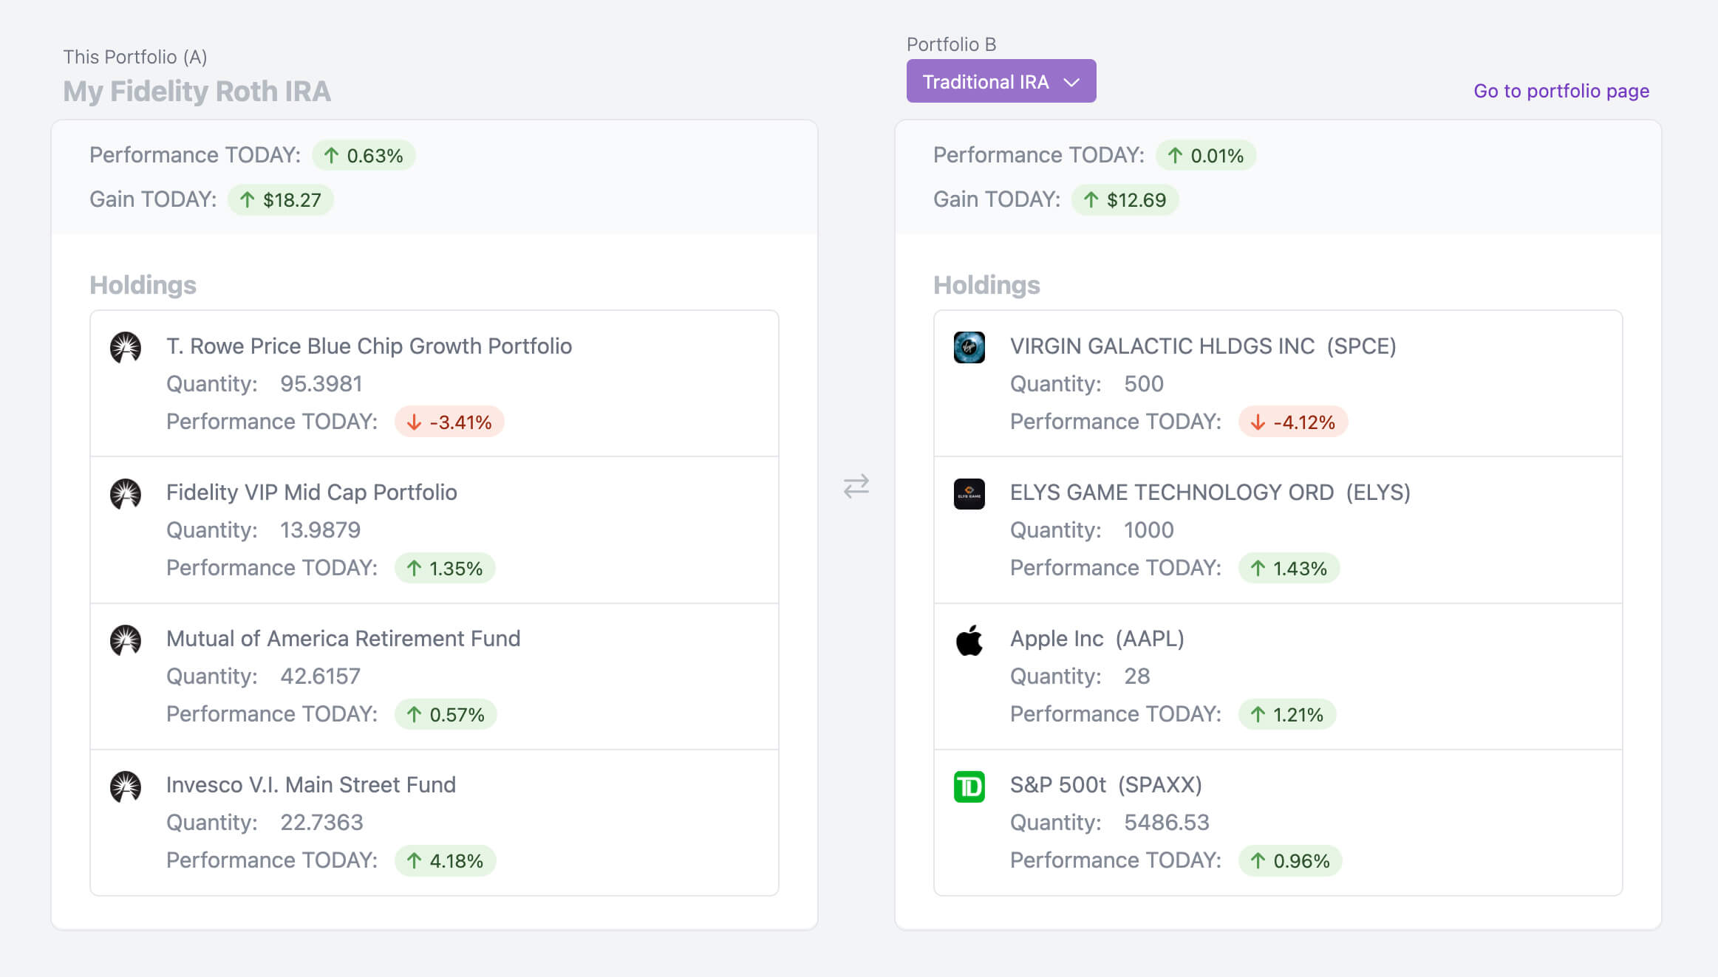Viewport: 1718px width, 977px height.
Task: Click the Fidelity icon beside Fidelity VIP Mid Cap Portfolio
Action: tap(125, 493)
